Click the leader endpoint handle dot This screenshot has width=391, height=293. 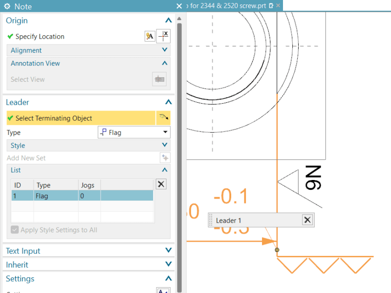click(x=277, y=250)
